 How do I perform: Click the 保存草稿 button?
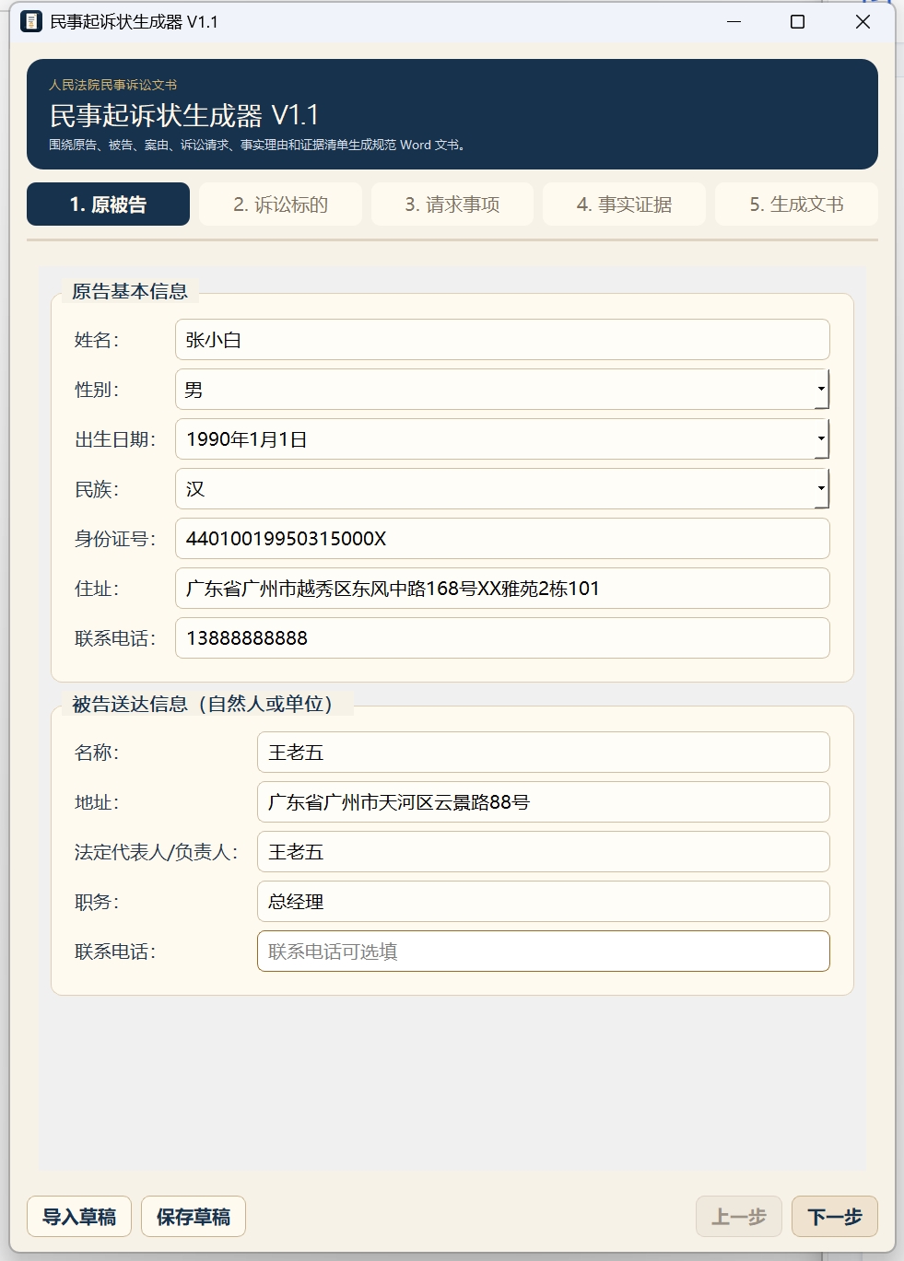[x=194, y=1217]
